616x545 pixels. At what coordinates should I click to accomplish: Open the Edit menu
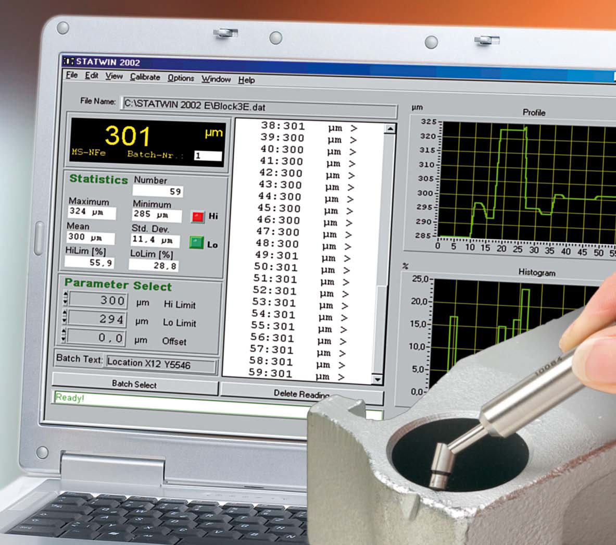coord(92,76)
